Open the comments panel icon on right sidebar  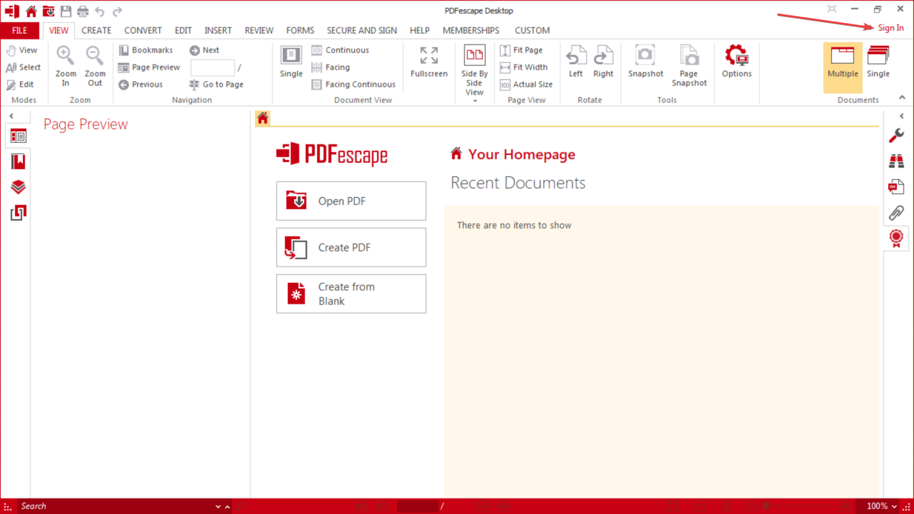[896, 187]
